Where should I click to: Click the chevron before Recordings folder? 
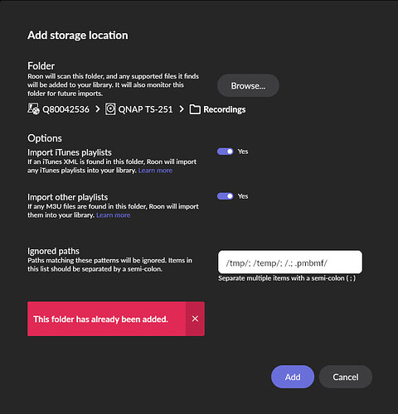point(182,109)
